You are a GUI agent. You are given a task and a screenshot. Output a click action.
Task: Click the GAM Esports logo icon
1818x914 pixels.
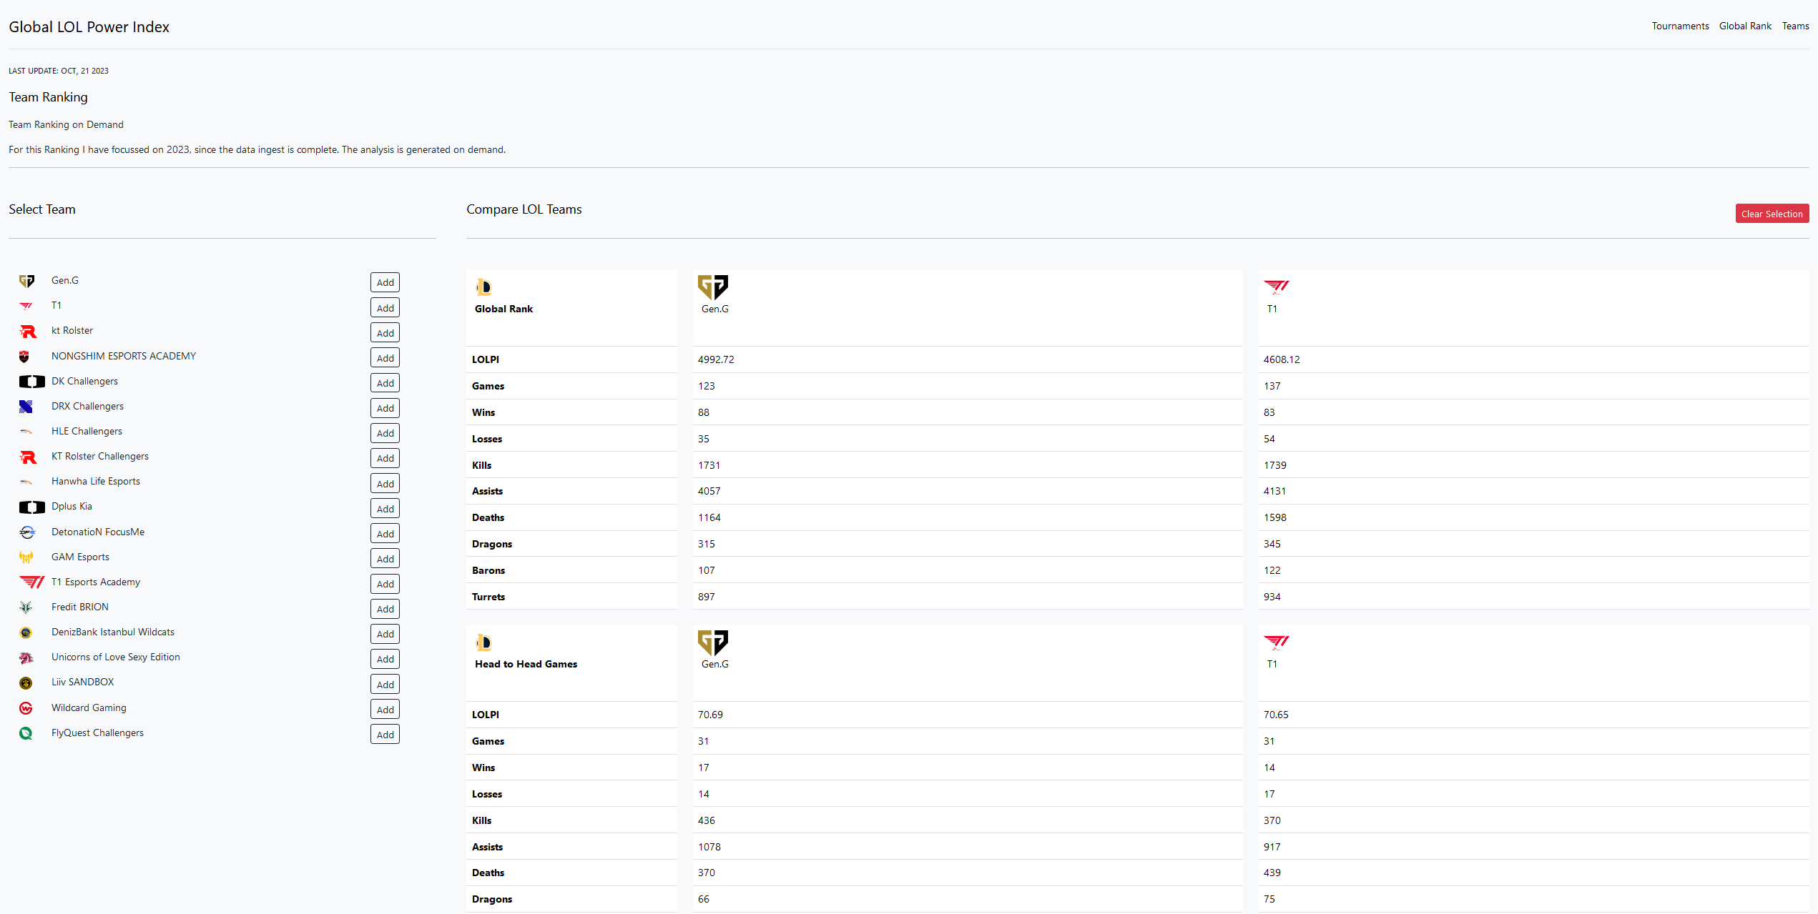click(26, 557)
